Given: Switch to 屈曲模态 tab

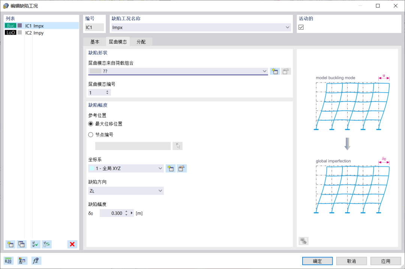Looking at the screenshot, I should coord(118,42).
